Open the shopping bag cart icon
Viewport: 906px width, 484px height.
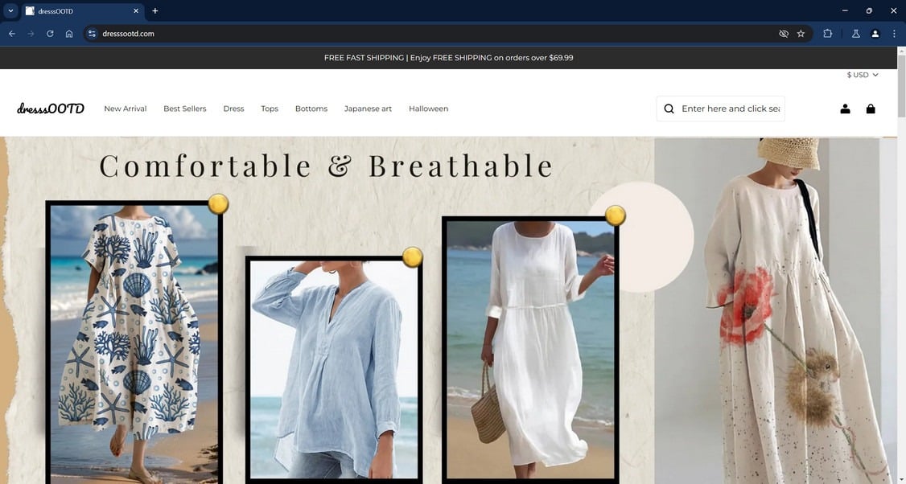(x=871, y=109)
